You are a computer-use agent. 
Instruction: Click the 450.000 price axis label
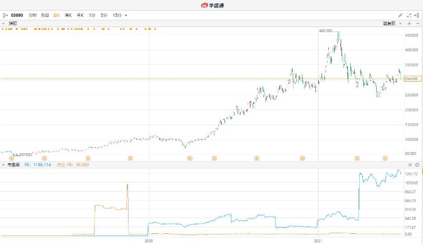412,36
